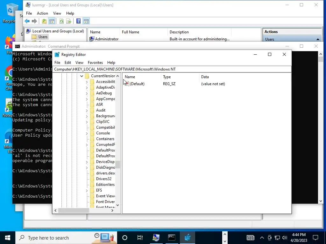Screen dimensions: 326x244
Task: Switch to Command Prompt taskbar icon
Action: pos(172,238)
